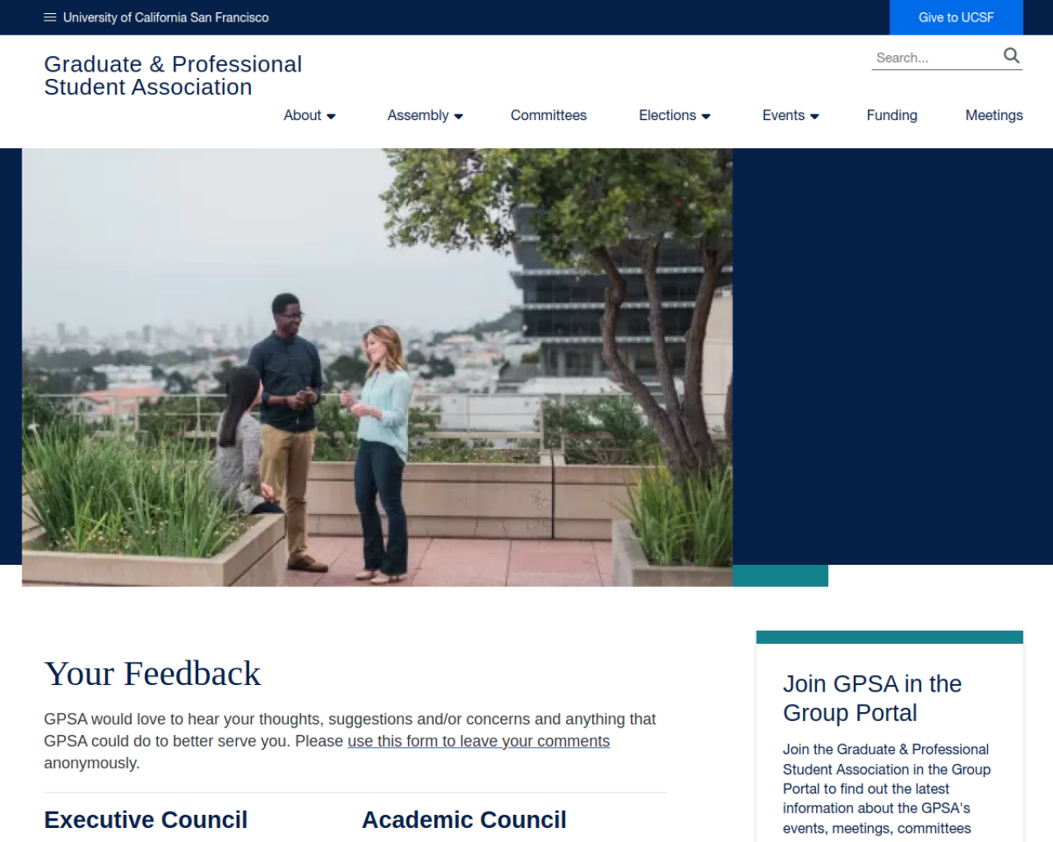Open the hamburger menu icon
Viewport: 1053px width, 842px height.
(x=50, y=17)
